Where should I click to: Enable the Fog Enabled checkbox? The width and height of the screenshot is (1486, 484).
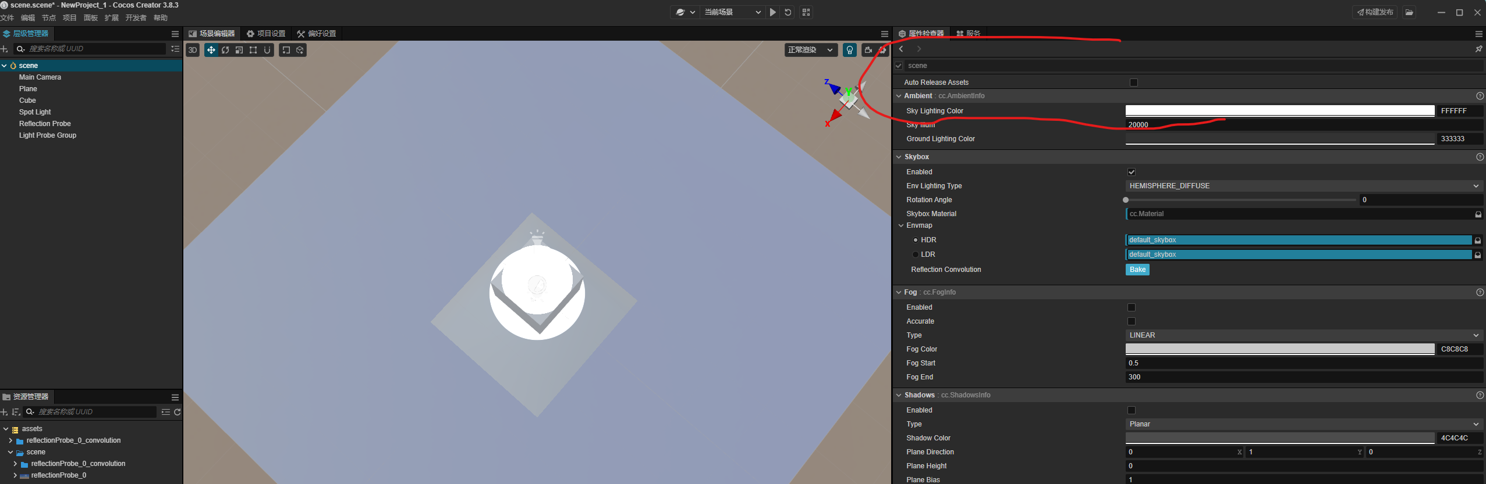(x=1132, y=307)
